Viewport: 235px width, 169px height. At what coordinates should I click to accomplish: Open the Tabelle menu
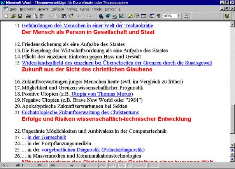pos(97,9)
